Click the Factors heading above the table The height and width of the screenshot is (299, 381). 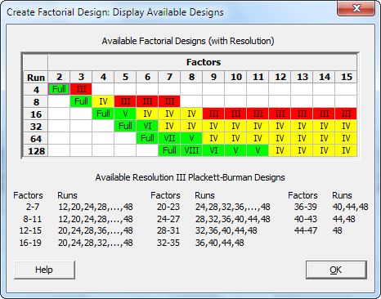pyautogui.click(x=204, y=62)
